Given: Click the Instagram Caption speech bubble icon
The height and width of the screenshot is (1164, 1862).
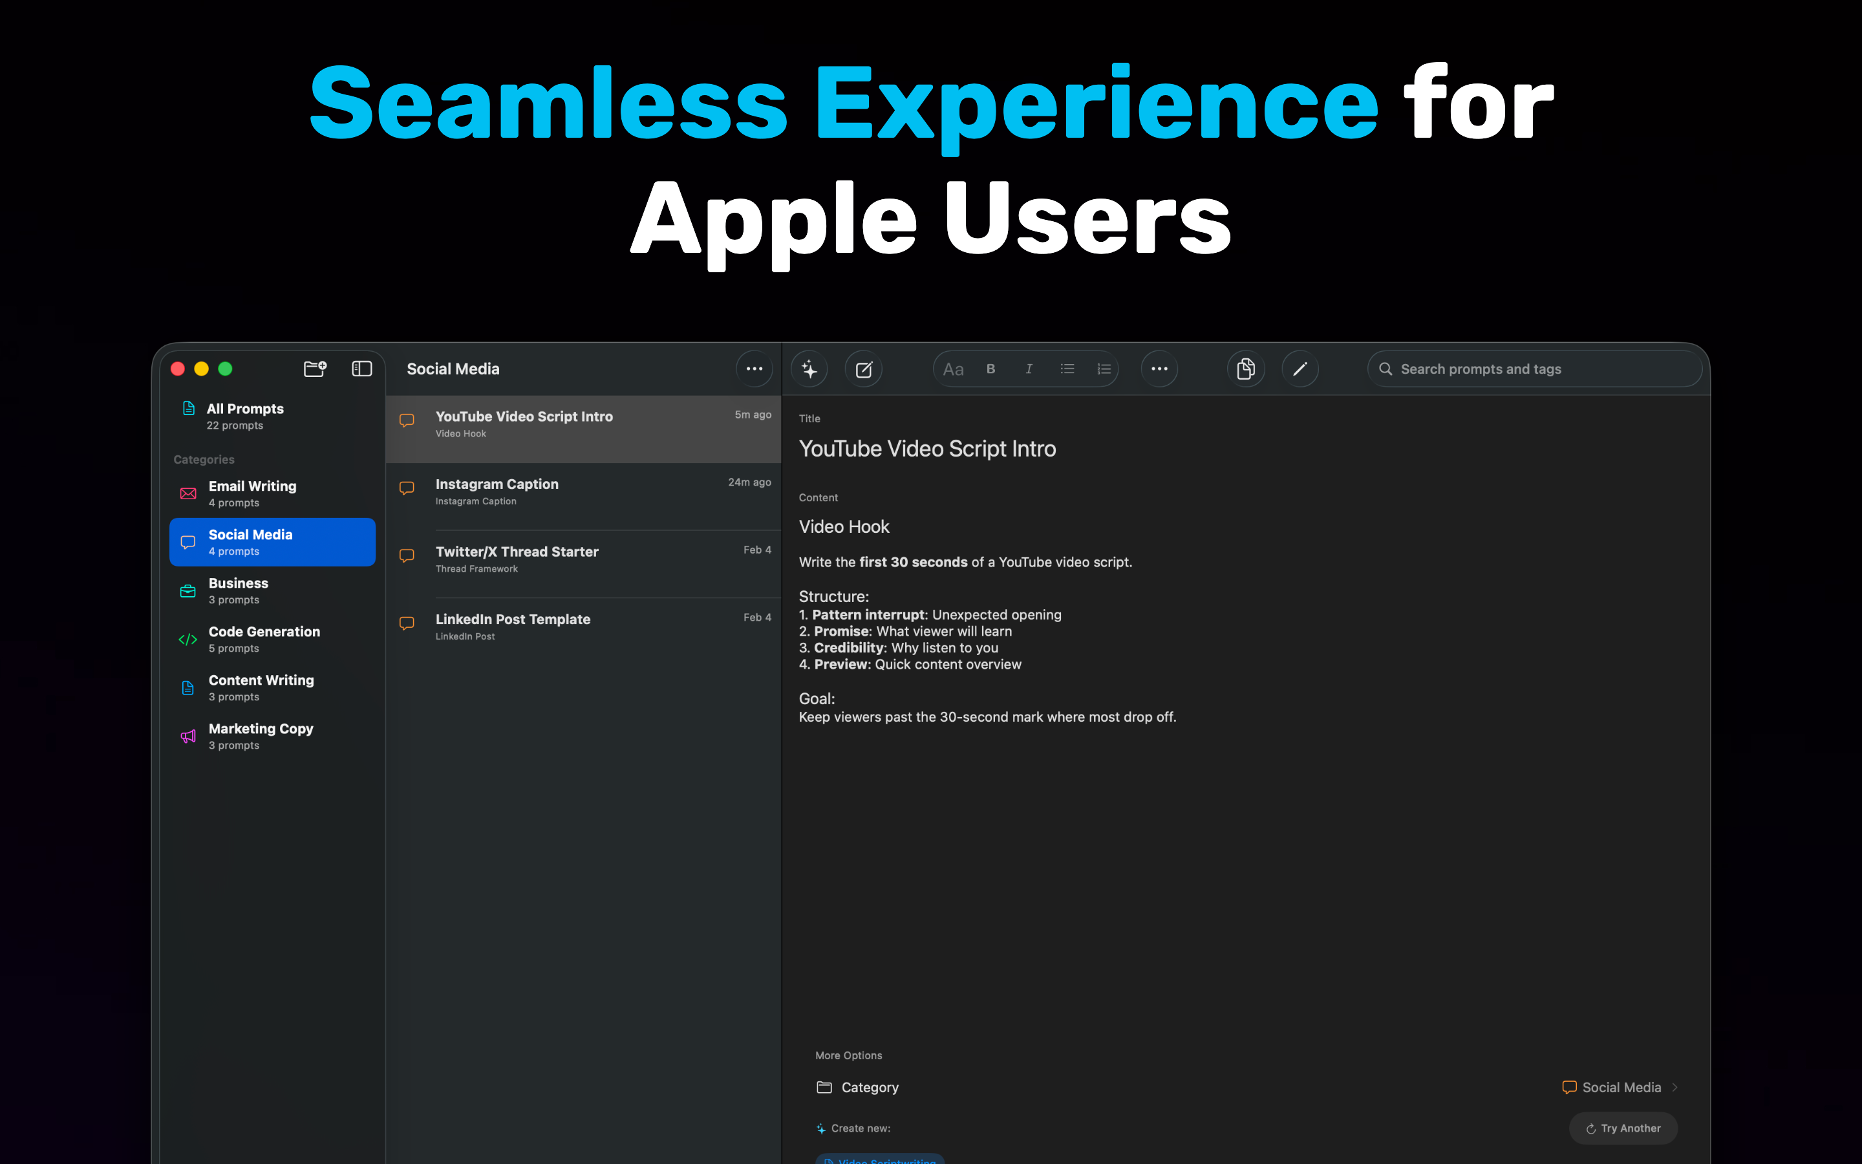Looking at the screenshot, I should [407, 488].
